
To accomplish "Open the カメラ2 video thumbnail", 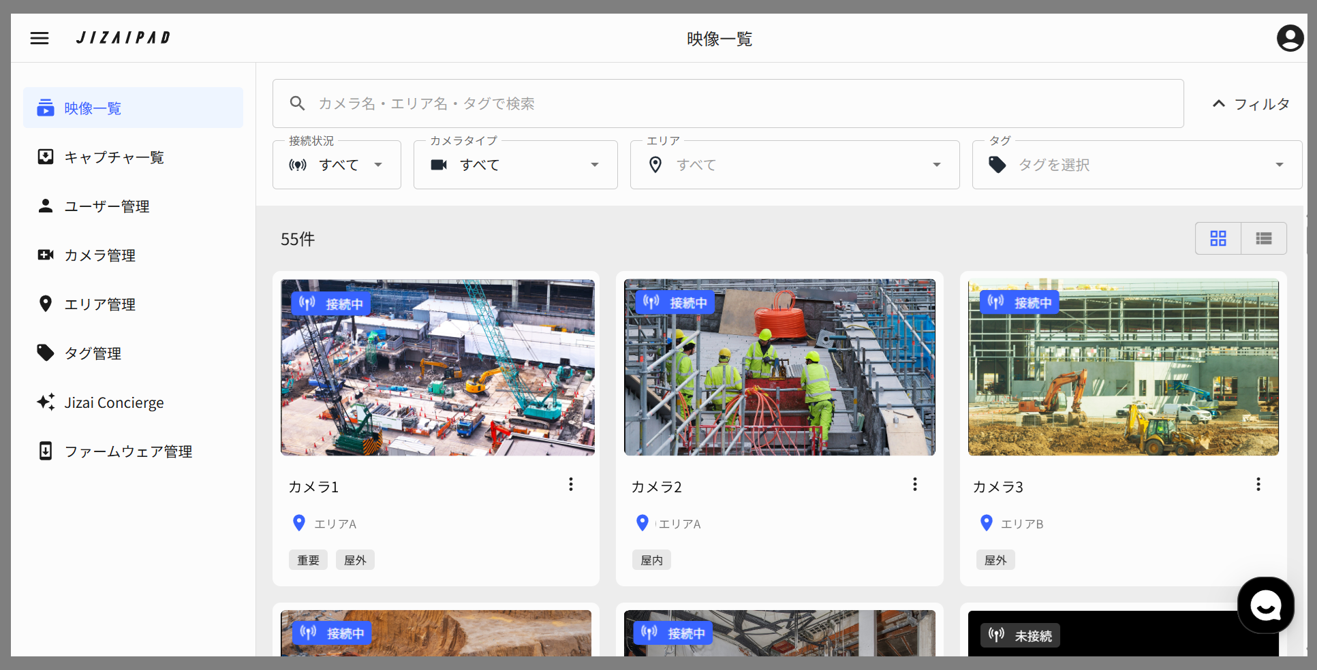I will 780,368.
